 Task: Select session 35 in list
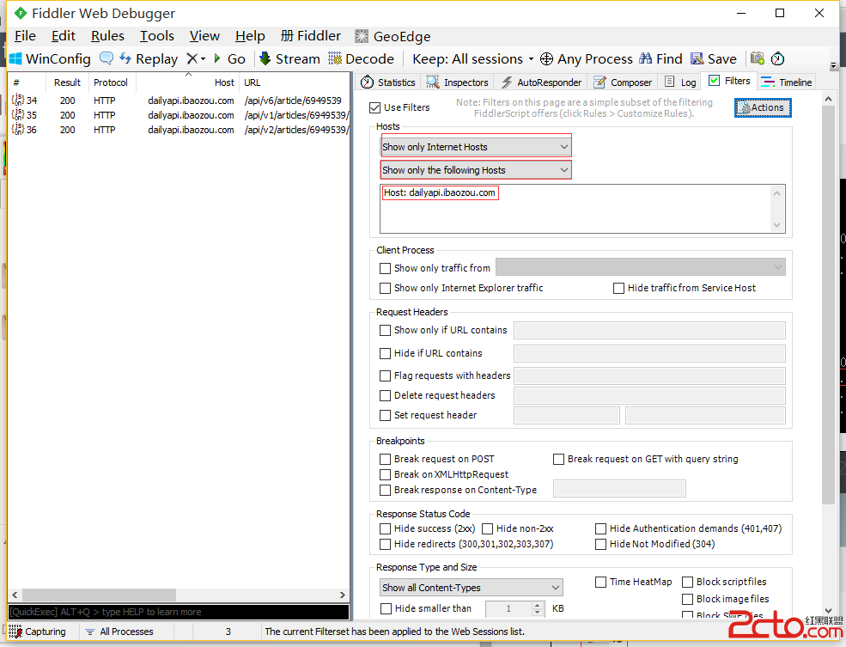click(x=178, y=115)
